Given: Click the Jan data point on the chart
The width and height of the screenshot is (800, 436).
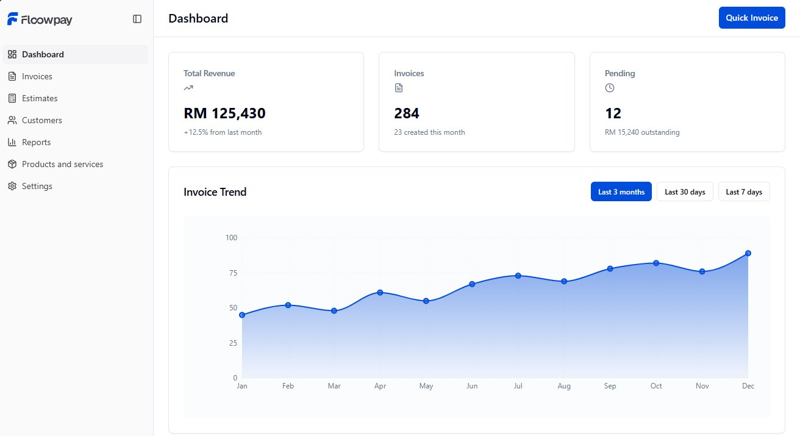Looking at the screenshot, I should click(242, 315).
